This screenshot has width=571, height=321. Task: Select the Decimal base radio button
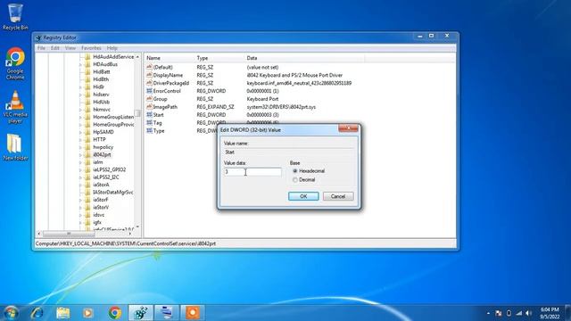[295, 180]
